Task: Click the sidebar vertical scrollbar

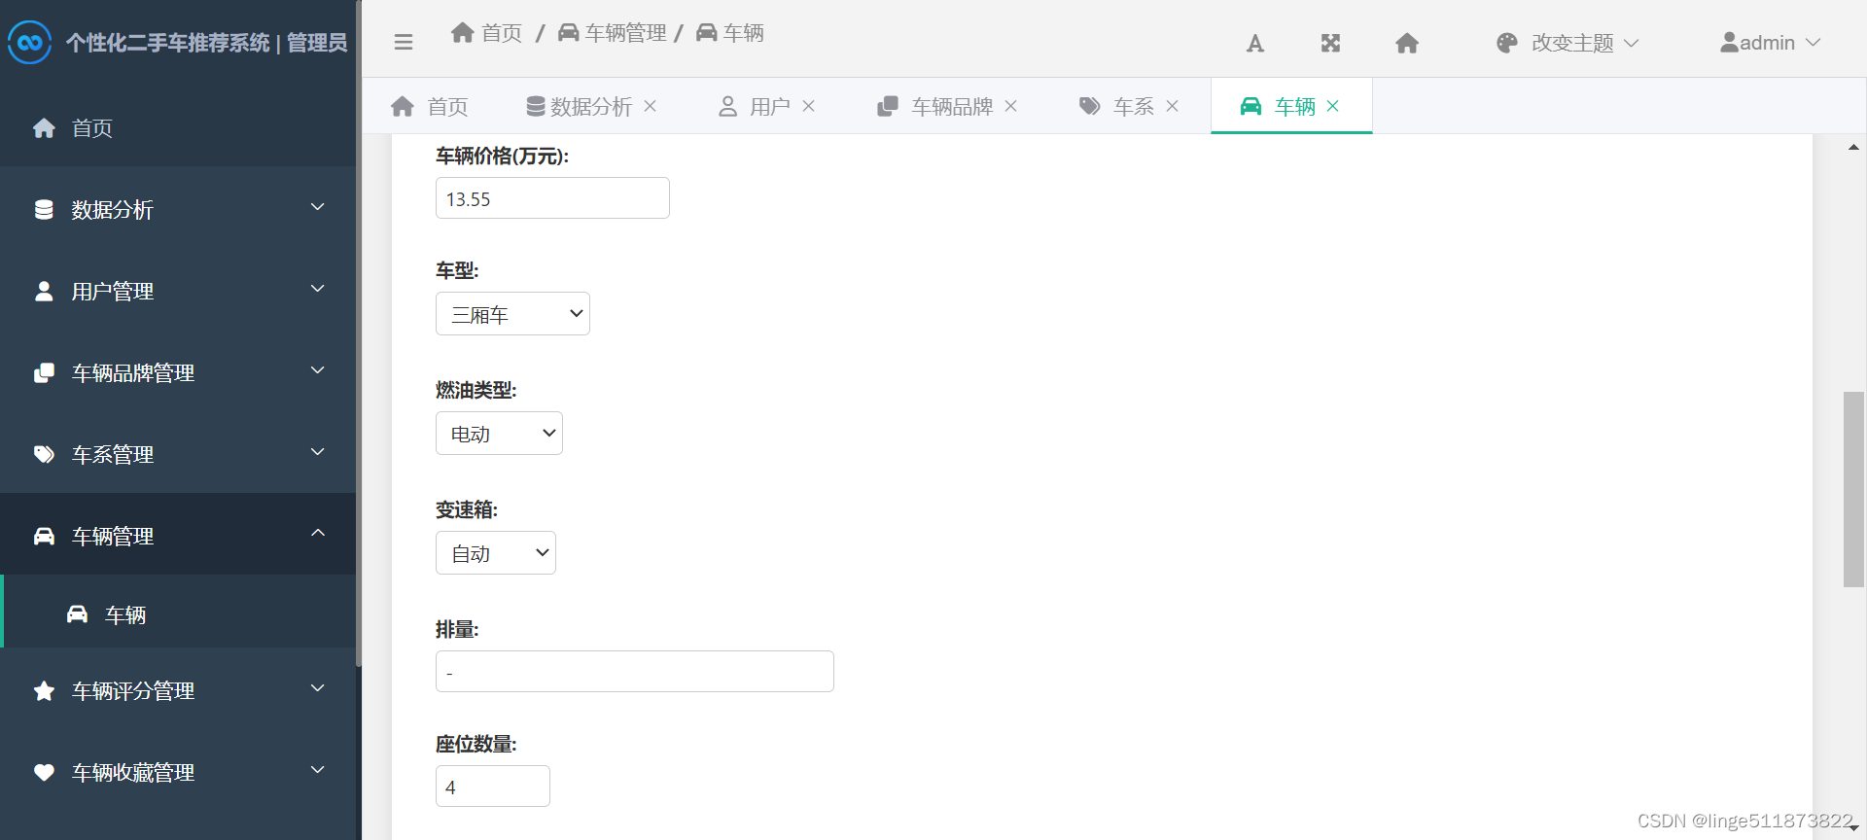Action: tap(359, 333)
